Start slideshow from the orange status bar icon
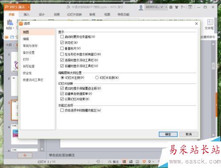221x168 pixels. [x=144, y=161]
